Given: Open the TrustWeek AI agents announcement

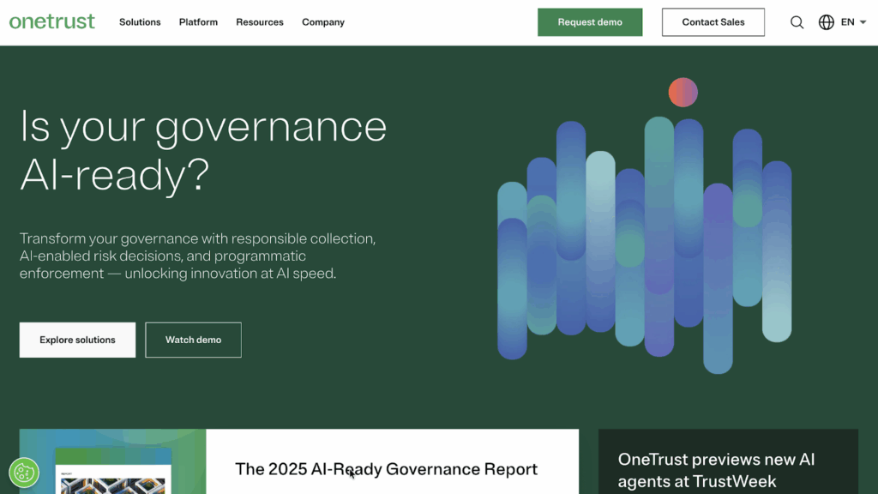Looking at the screenshot, I should click(728, 470).
